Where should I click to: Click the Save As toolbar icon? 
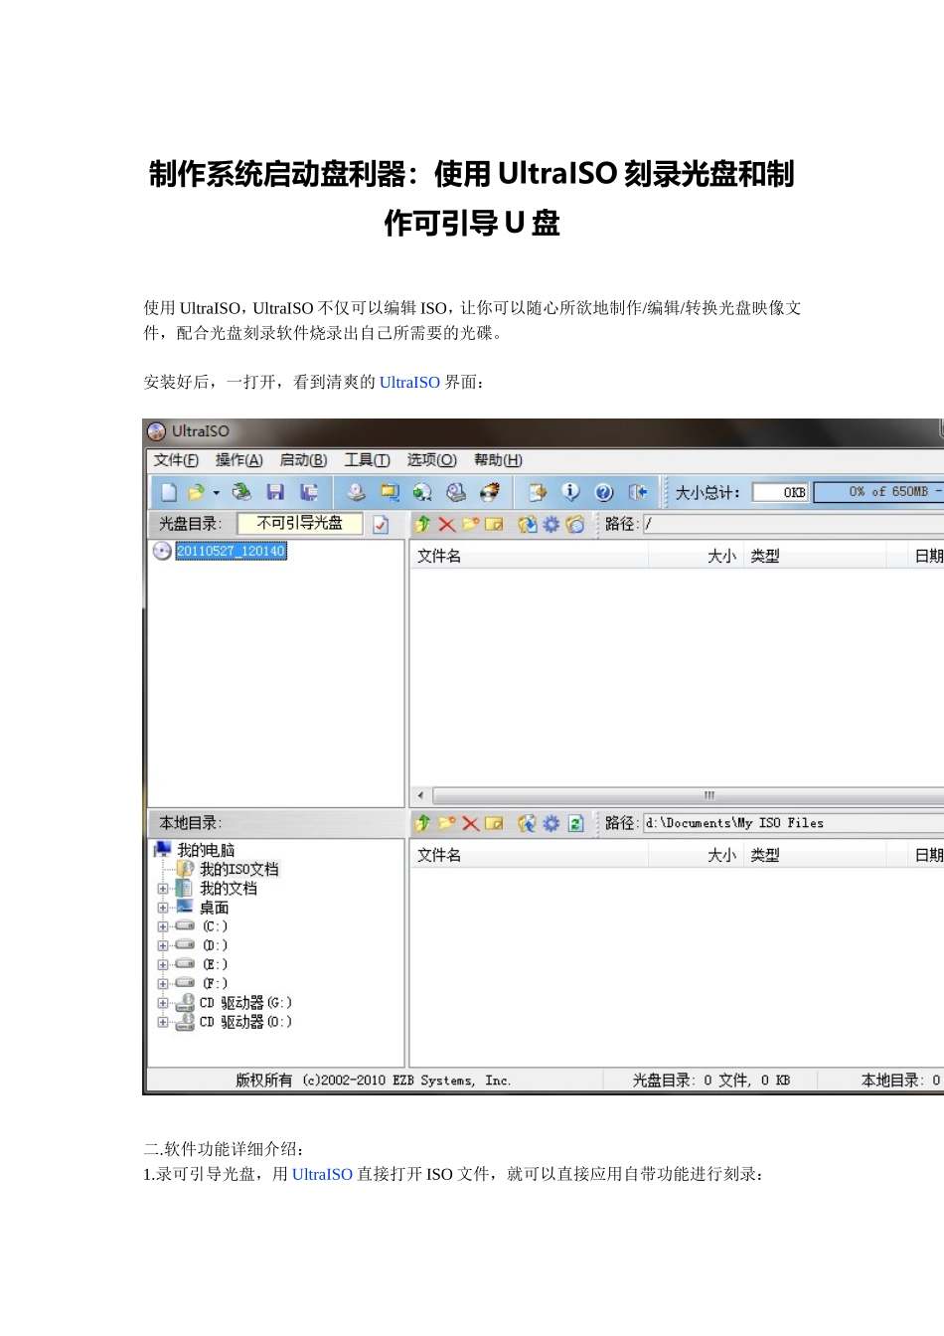(x=309, y=492)
